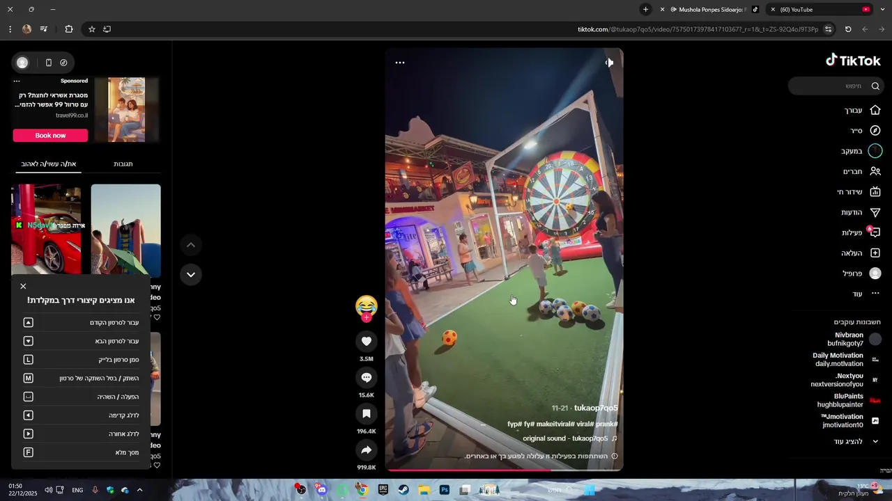Image resolution: width=892 pixels, height=501 pixels.
Task: Close the keyboard shortcuts popup
Action: tap(23, 286)
